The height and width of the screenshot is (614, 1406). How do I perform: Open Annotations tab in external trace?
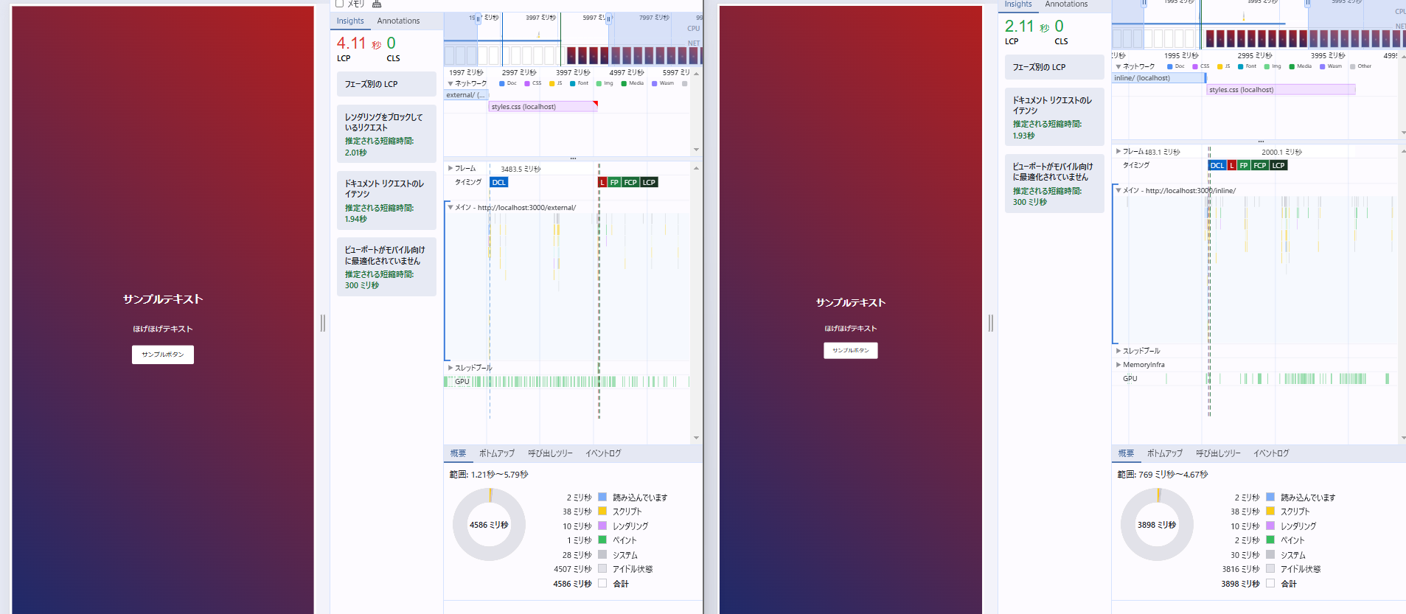pos(398,21)
